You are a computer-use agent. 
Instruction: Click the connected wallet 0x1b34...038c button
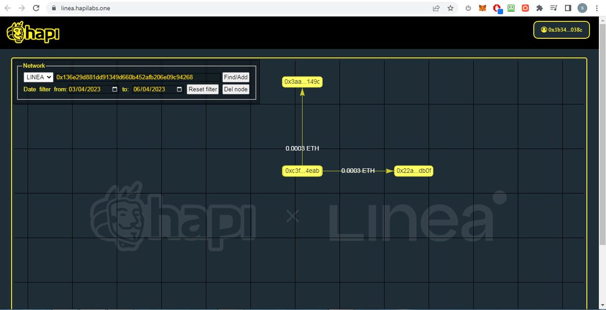click(x=562, y=30)
